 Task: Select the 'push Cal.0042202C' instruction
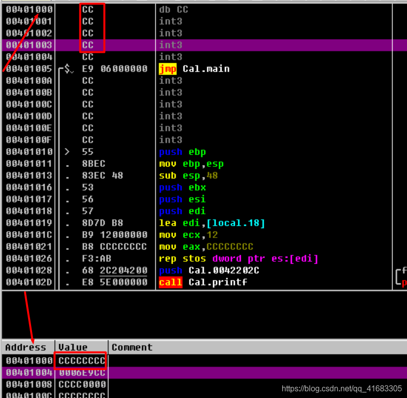tap(209, 271)
